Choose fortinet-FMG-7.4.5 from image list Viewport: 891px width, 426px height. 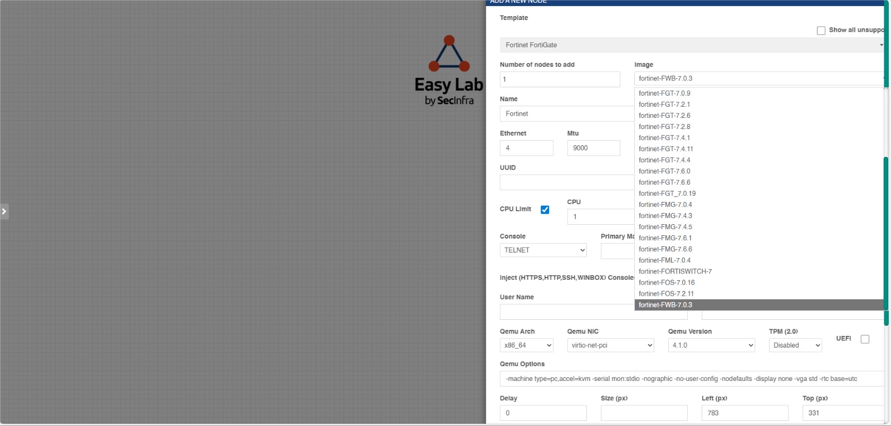click(759, 227)
